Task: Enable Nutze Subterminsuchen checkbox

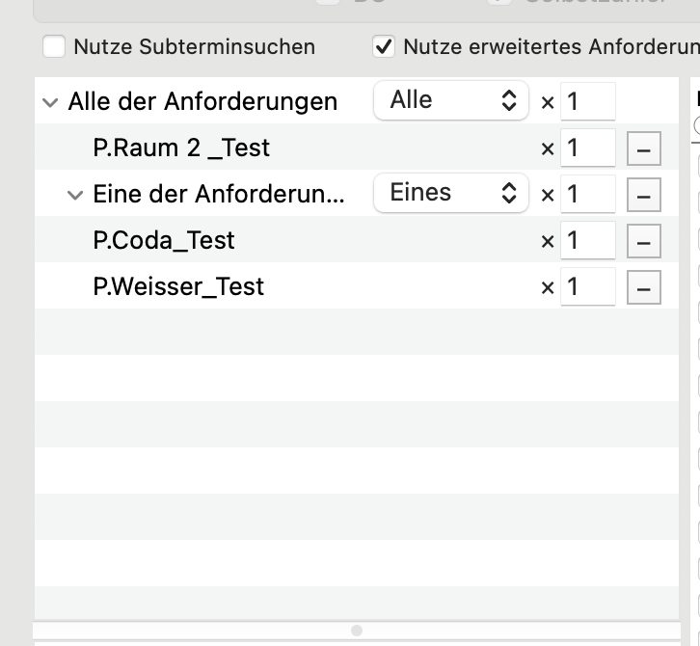Action: click(54, 46)
